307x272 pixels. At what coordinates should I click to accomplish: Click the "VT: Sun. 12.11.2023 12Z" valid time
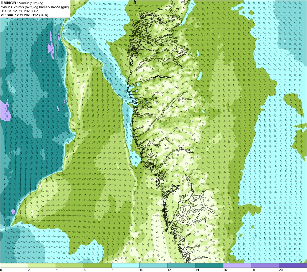[19, 15]
